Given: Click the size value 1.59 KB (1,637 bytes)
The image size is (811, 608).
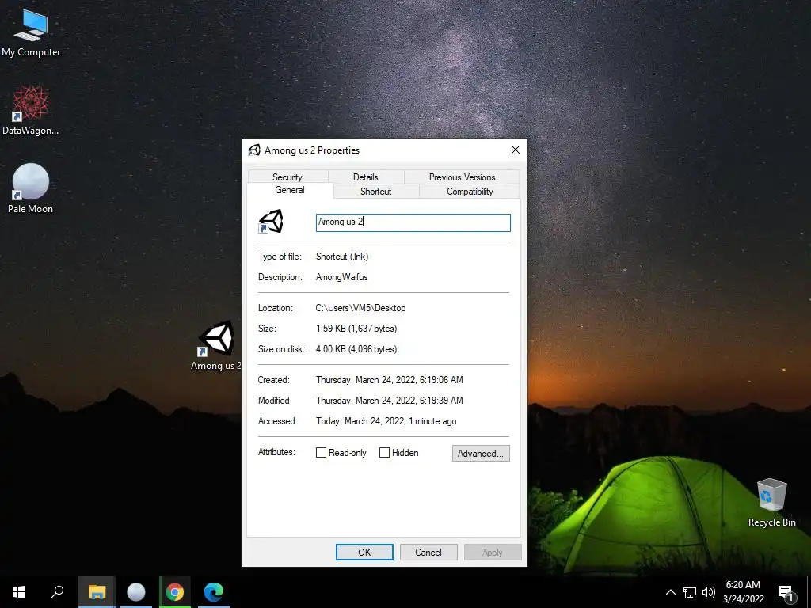Looking at the screenshot, I should tap(356, 329).
